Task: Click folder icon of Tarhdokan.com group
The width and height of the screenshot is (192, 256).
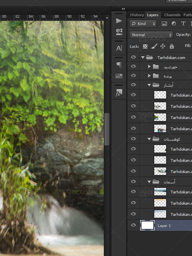Action: [x=149, y=57]
